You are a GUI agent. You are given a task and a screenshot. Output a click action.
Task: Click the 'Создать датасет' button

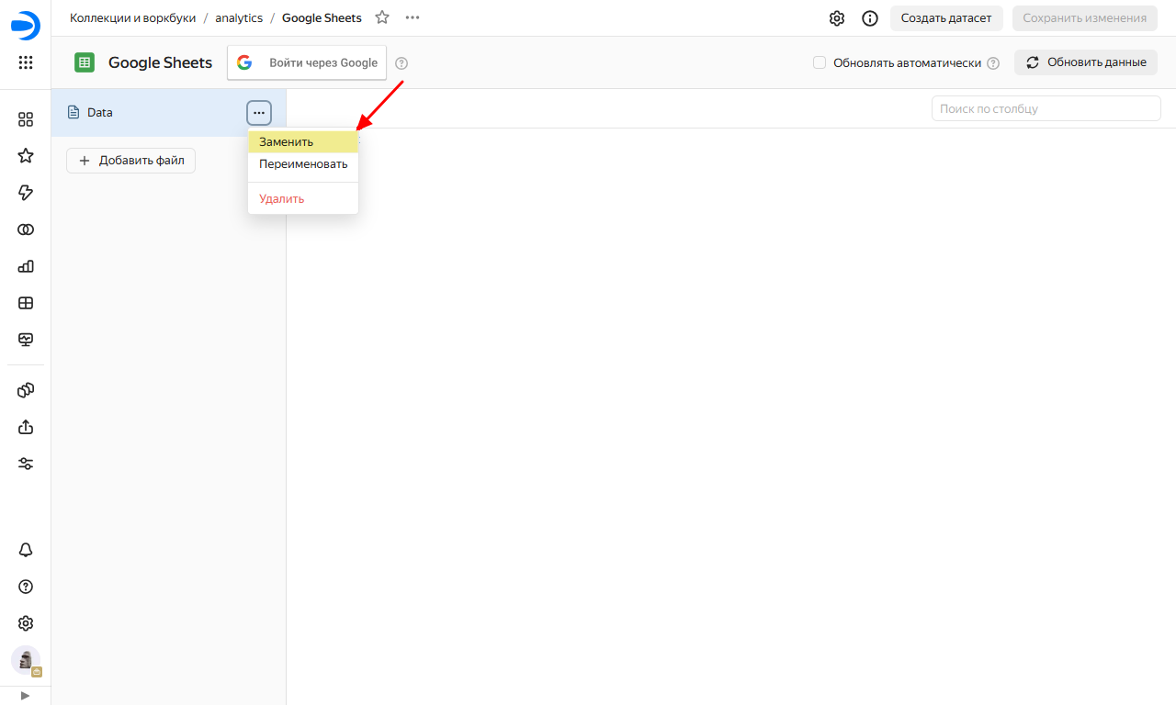click(946, 18)
